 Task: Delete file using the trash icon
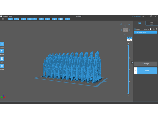click(156, 29)
